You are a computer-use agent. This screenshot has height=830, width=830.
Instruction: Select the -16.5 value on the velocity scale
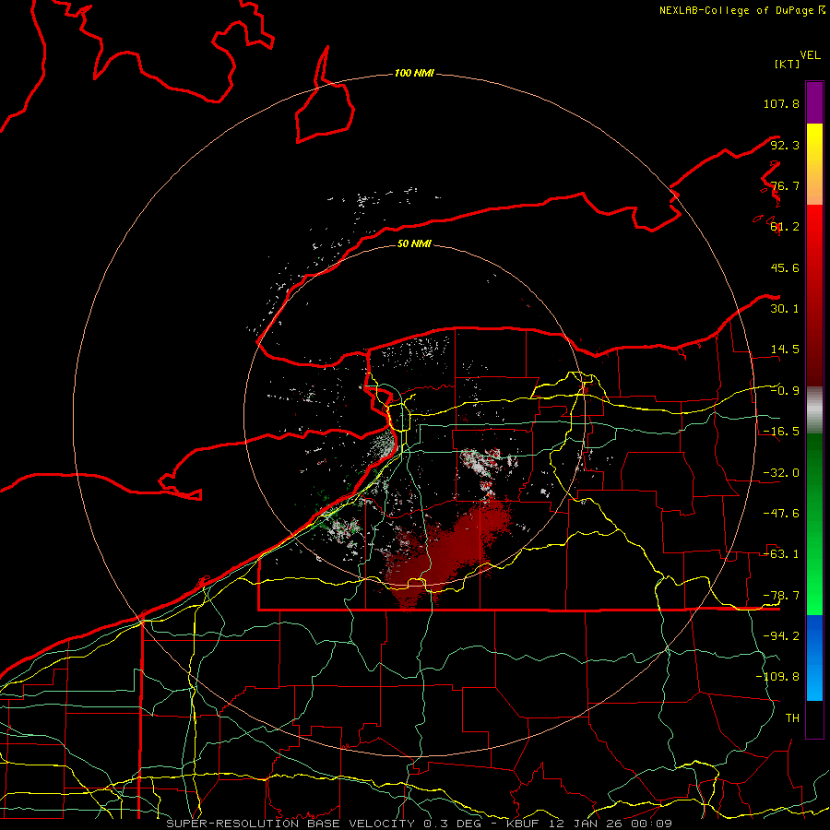[x=781, y=432]
